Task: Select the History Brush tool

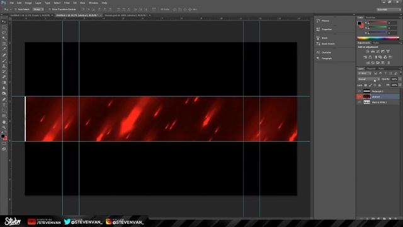Action: [4, 71]
